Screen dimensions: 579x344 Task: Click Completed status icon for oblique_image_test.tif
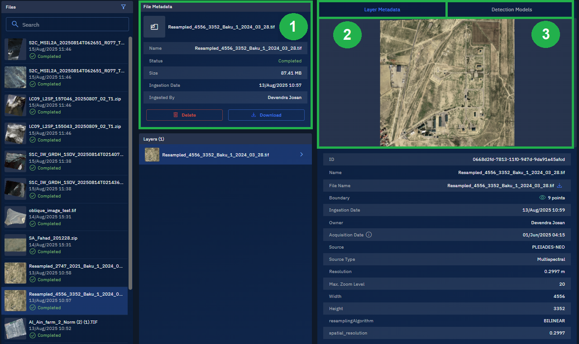[x=33, y=224]
